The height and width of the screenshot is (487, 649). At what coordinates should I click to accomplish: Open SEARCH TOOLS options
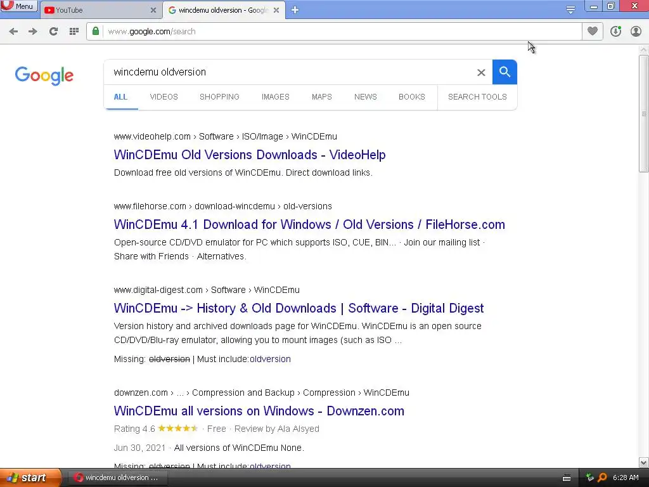pos(477,97)
